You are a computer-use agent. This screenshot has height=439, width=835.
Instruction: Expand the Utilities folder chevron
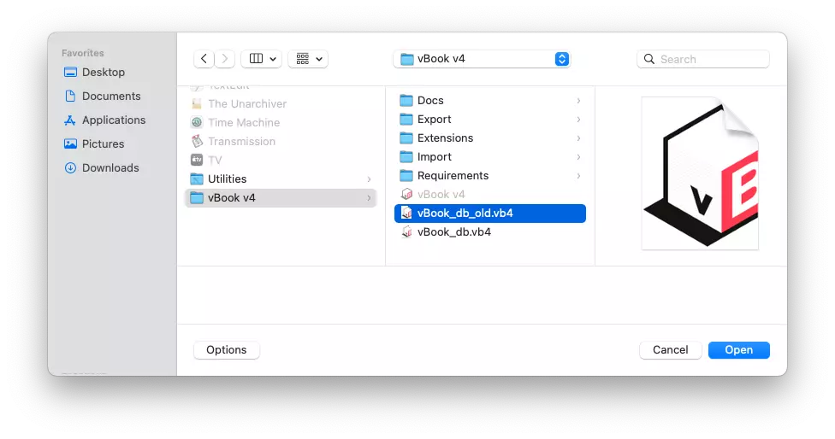click(x=369, y=179)
